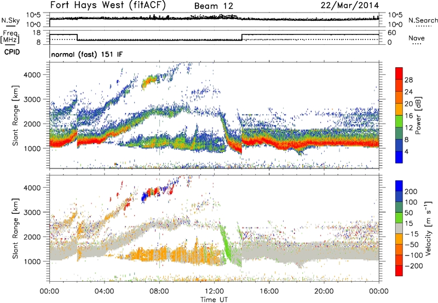Click the 'Nave' legend label
Viewport: 438px width, 303px height.
point(417,38)
